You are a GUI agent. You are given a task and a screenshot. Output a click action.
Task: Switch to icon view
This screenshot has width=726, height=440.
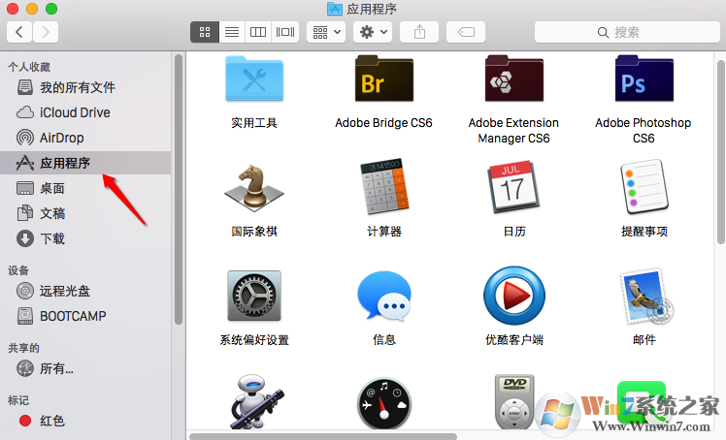(205, 32)
